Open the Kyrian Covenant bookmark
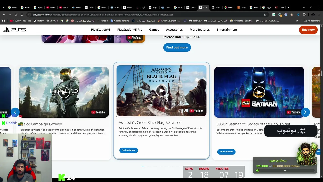The image size is (323, 182). coord(169,21)
